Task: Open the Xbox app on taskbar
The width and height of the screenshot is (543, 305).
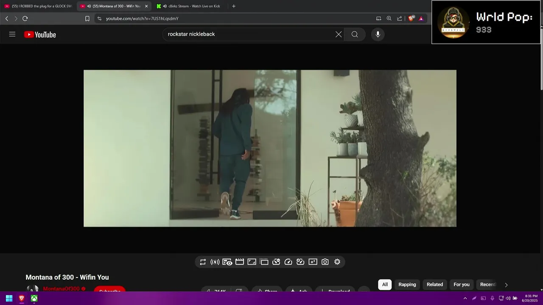Action: coord(34,298)
